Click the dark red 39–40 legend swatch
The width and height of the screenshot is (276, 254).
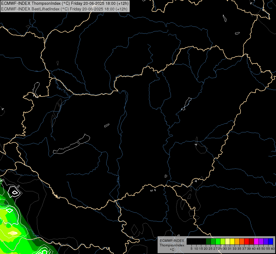click(x=251, y=242)
